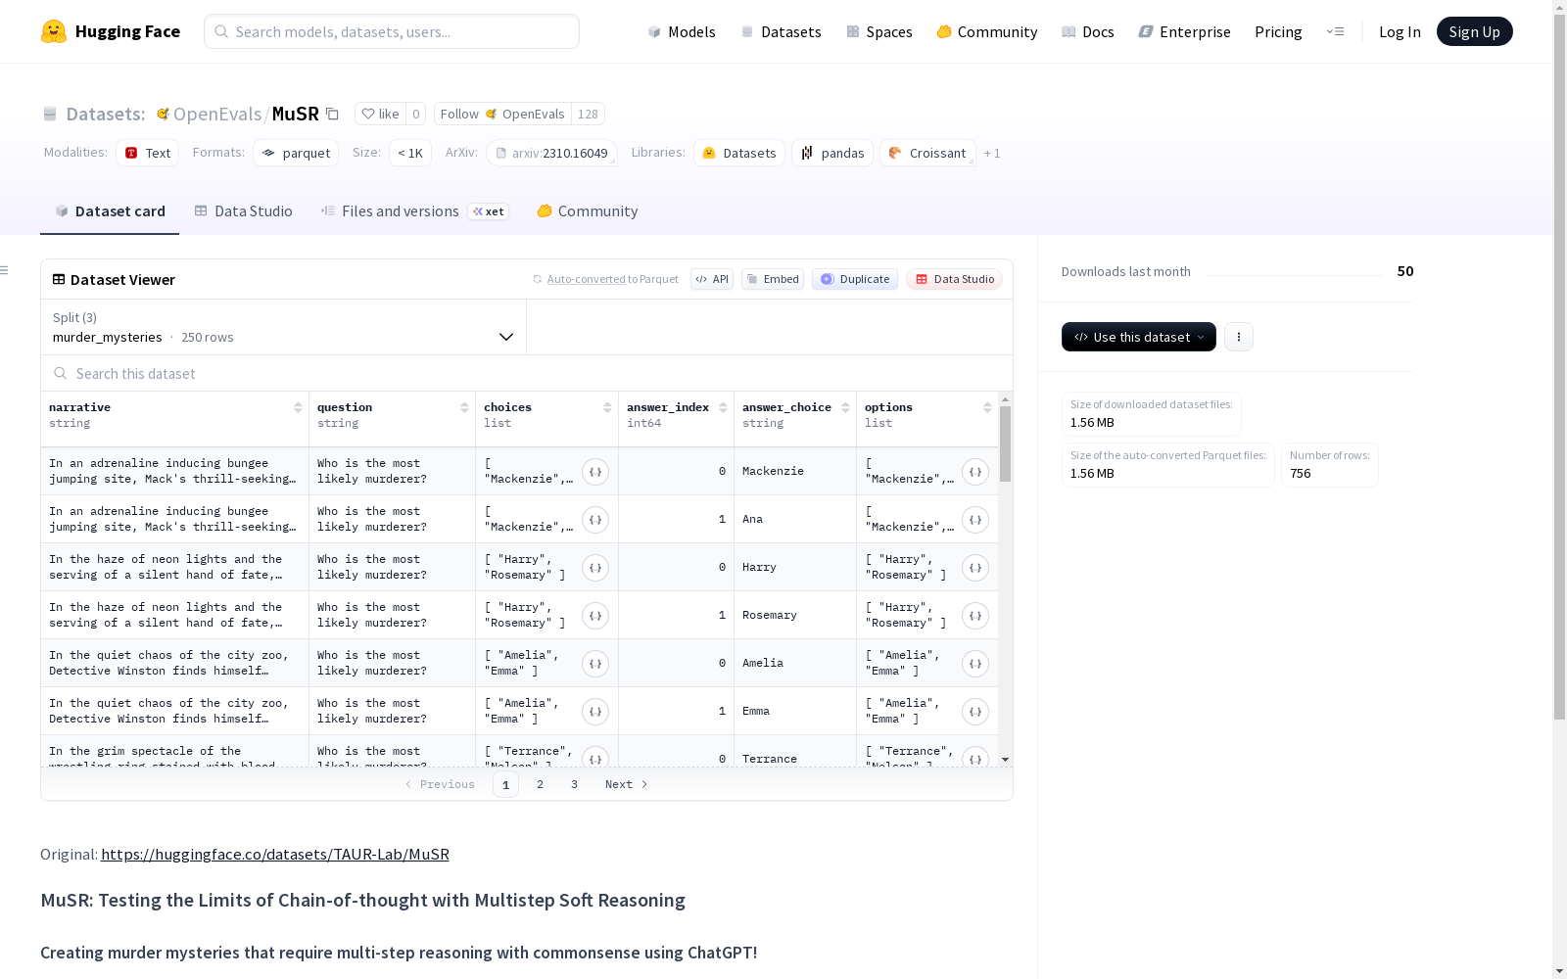Focus the search models, datasets, users field

pos(392,31)
